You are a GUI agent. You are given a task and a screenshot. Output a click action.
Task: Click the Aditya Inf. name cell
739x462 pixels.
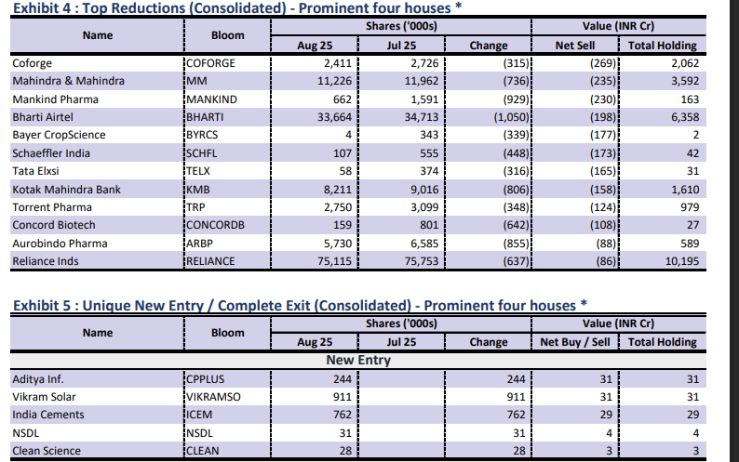click(38, 378)
